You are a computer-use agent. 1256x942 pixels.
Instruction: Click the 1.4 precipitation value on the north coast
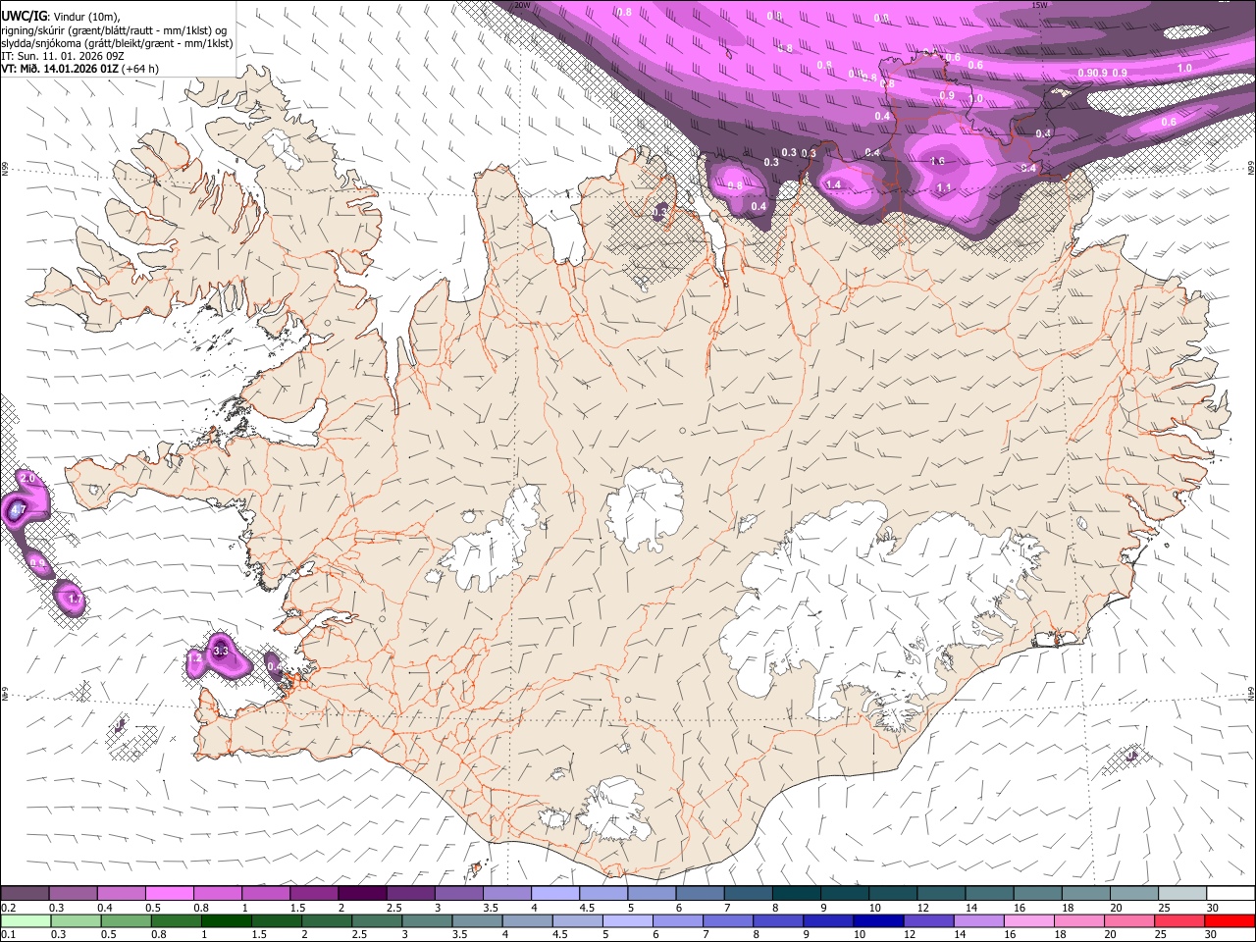coord(834,184)
